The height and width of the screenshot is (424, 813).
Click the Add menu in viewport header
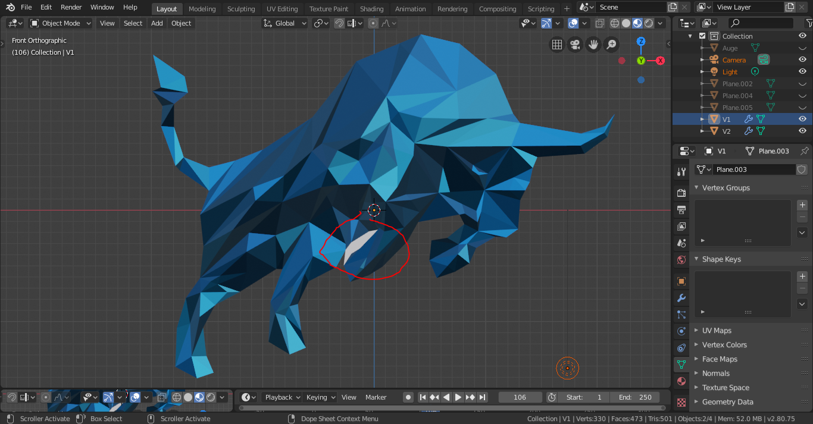[157, 23]
